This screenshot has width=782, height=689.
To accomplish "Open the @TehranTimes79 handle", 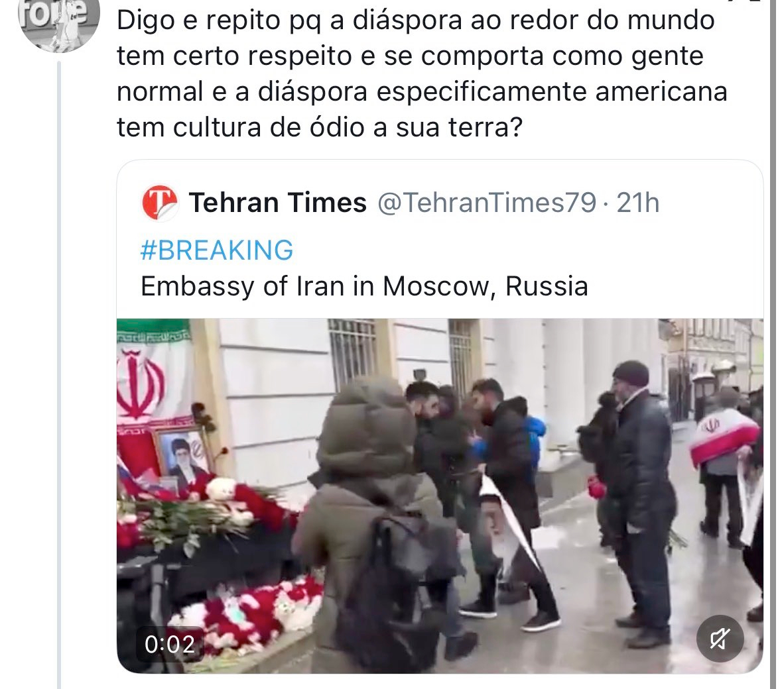I will (x=487, y=203).
